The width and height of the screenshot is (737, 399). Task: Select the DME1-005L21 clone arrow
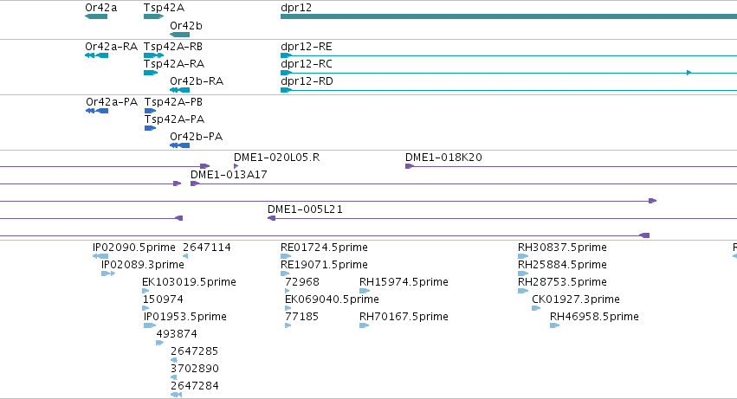[271, 218]
